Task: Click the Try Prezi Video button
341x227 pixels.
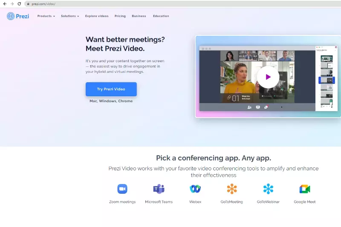Action: click(111, 89)
